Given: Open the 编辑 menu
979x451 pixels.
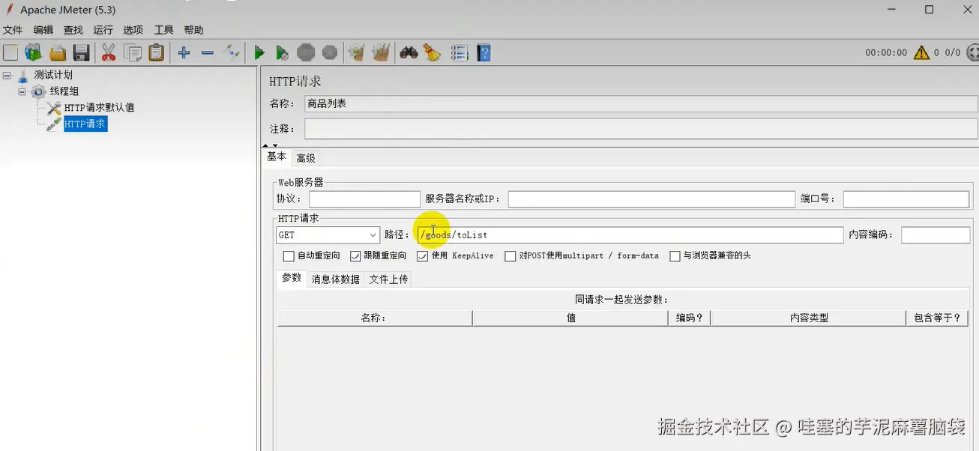Looking at the screenshot, I should pos(43,30).
